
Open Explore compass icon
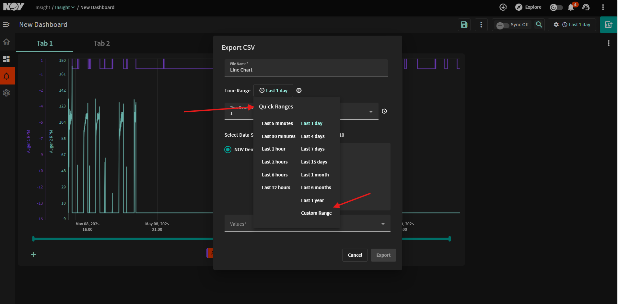pos(519,7)
